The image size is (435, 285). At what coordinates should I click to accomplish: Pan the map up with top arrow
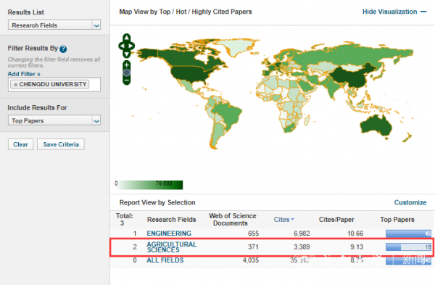pos(126,38)
